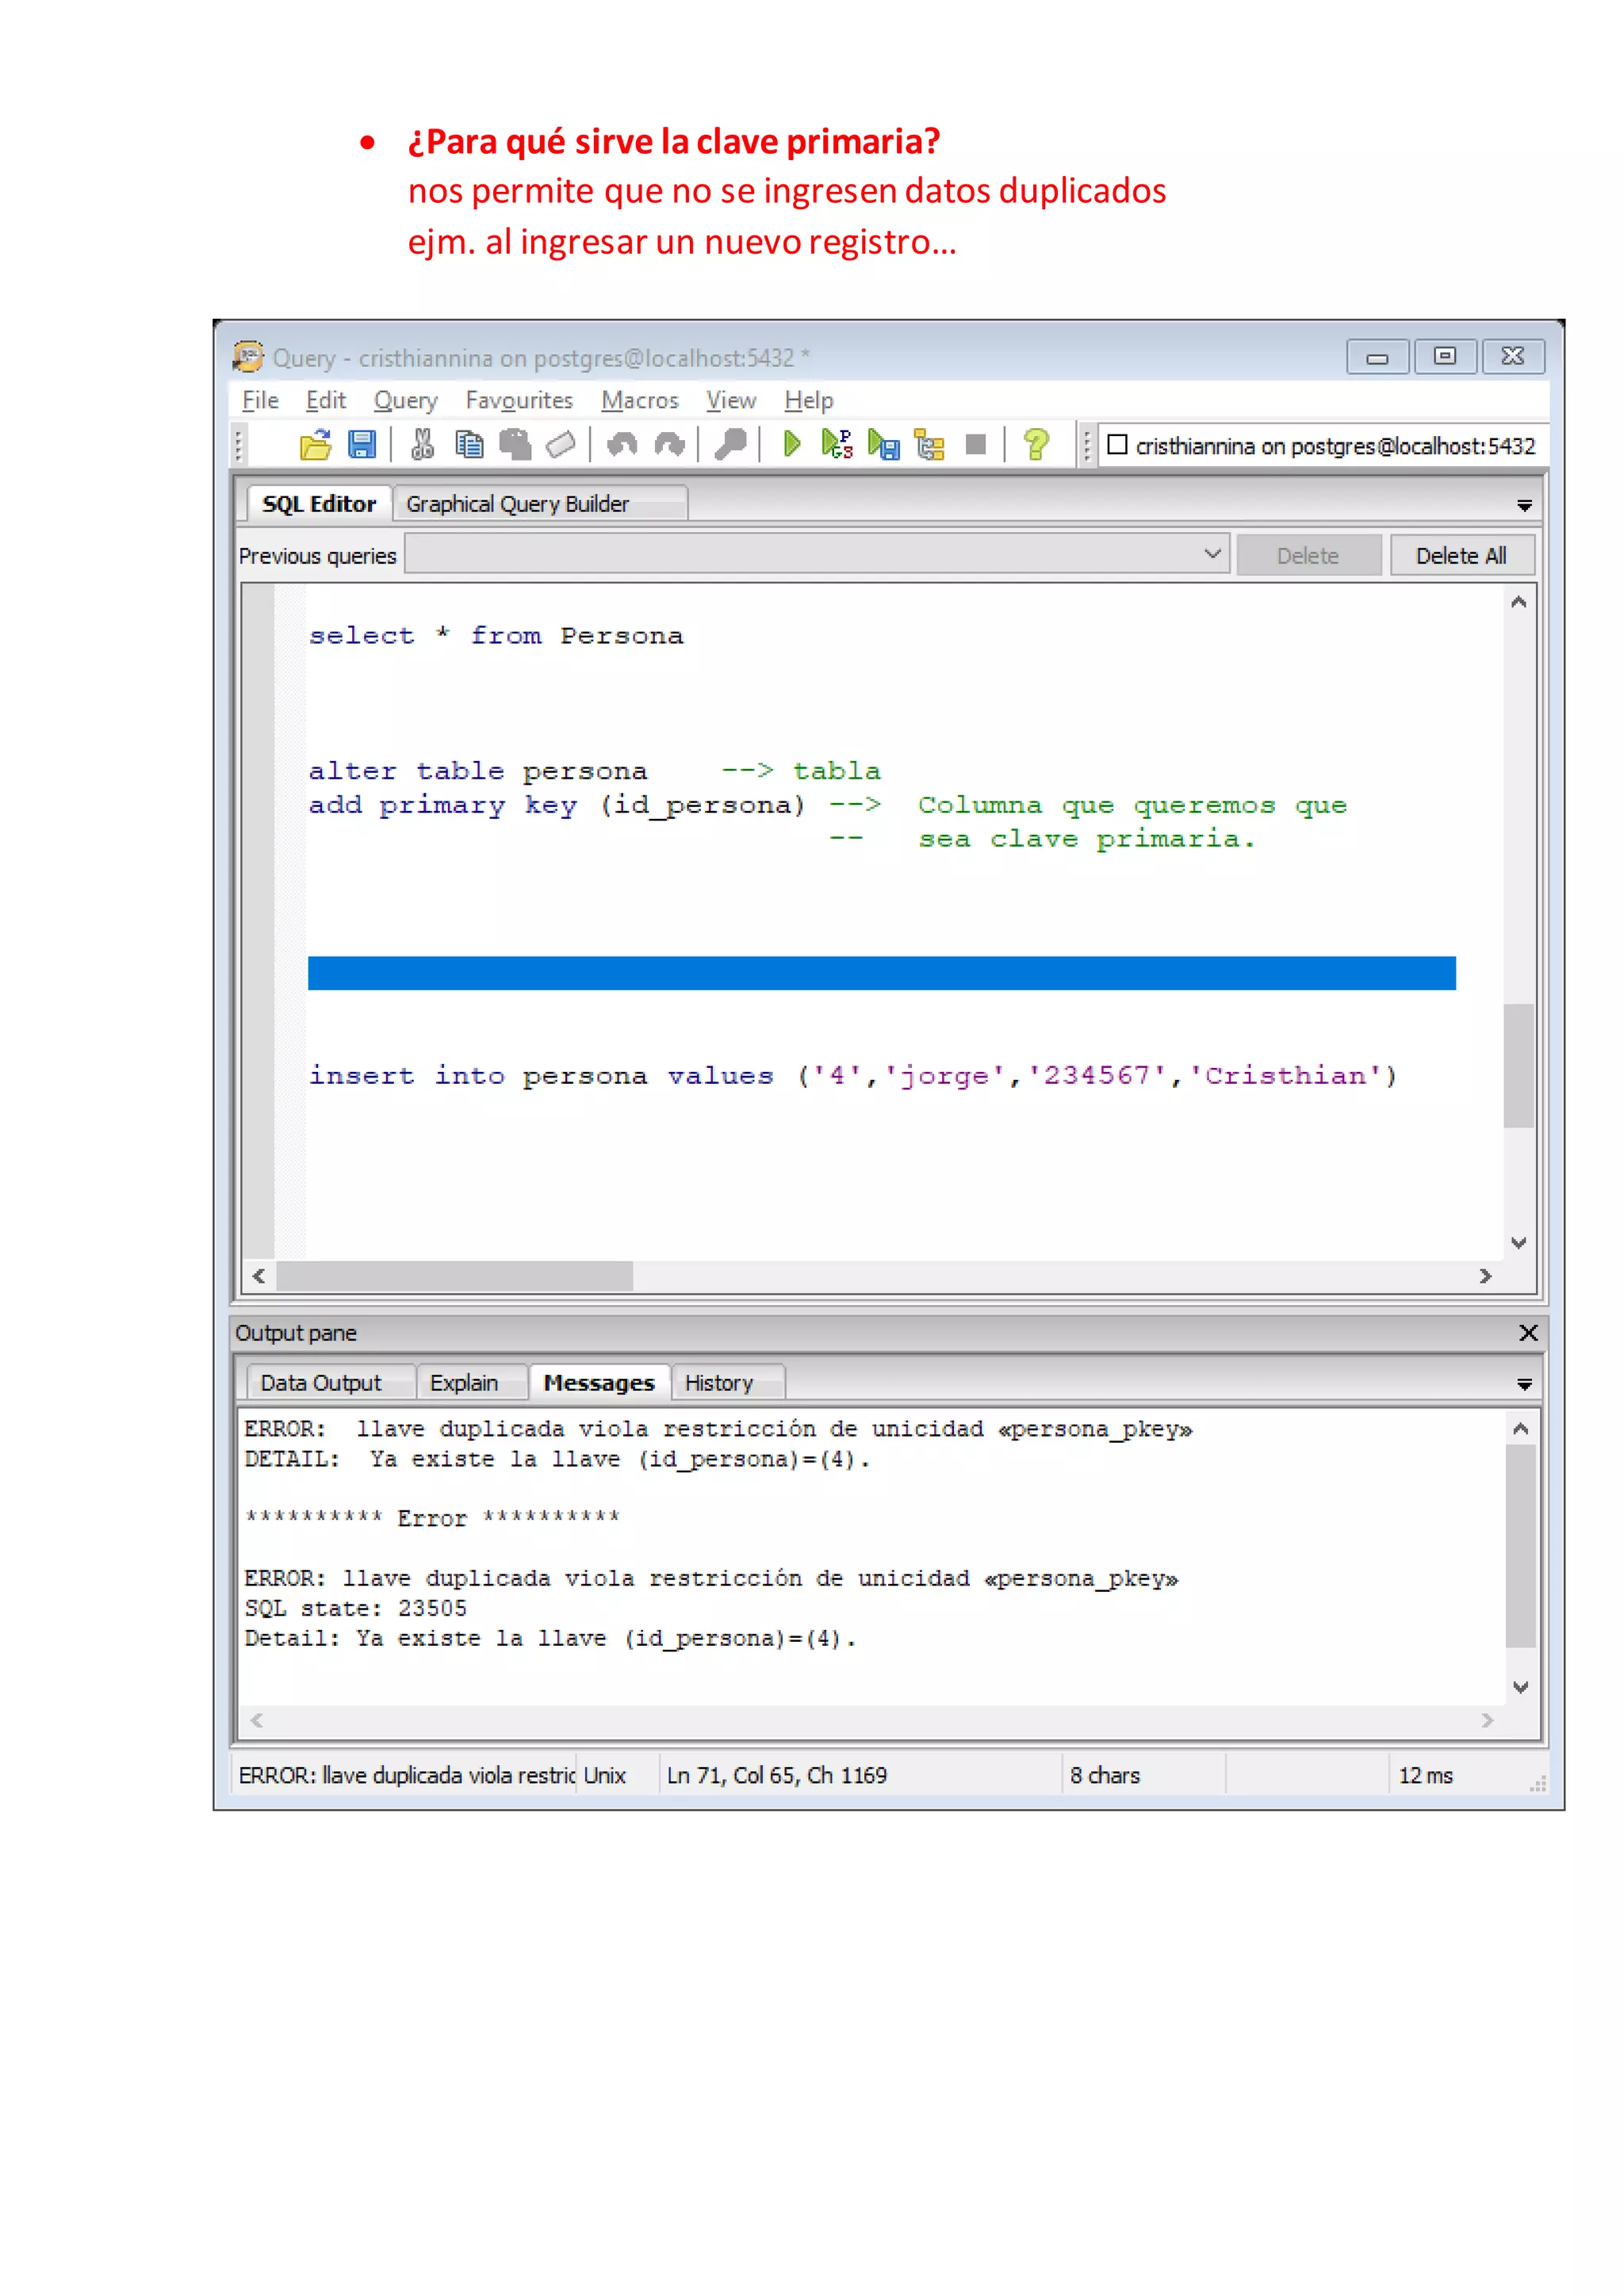The height and width of the screenshot is (2296, 1624).
Task: Select the Messages tab
Action: pos(599,1383)
